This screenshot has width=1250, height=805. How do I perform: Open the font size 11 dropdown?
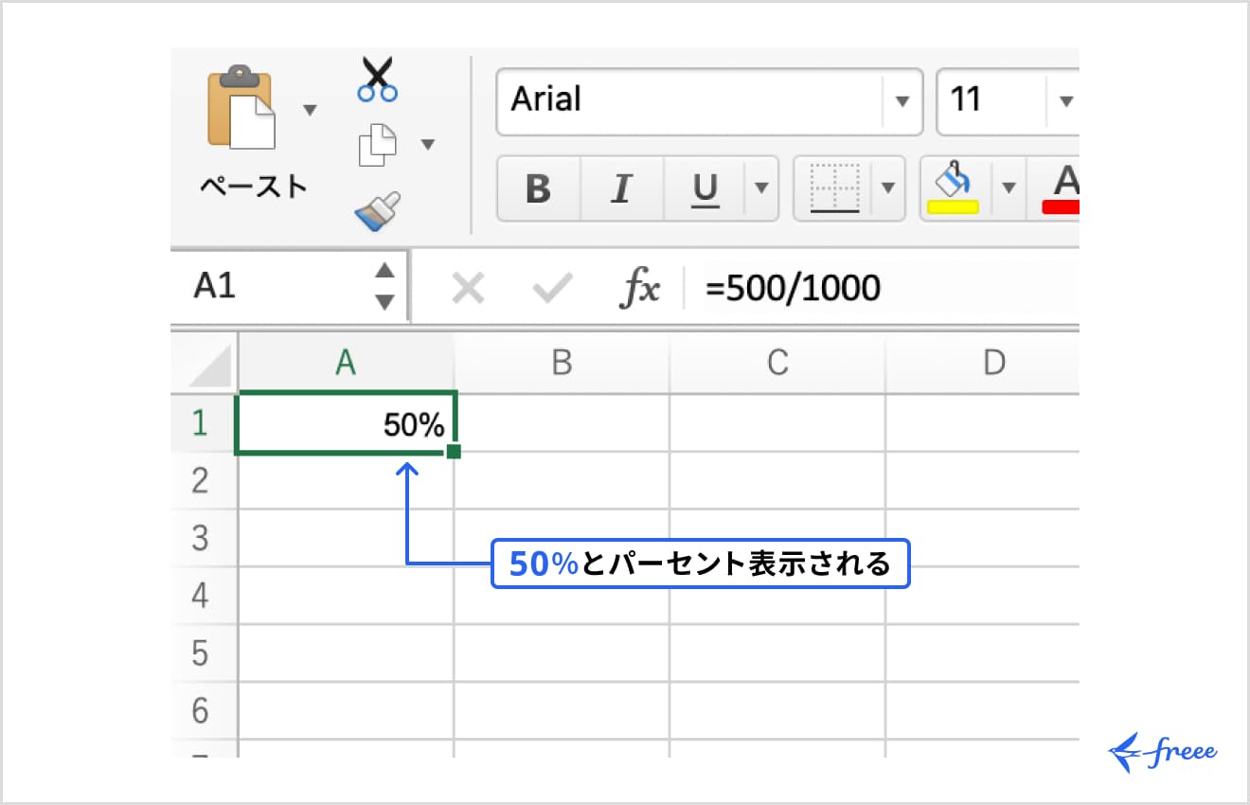coord(1065,101)
